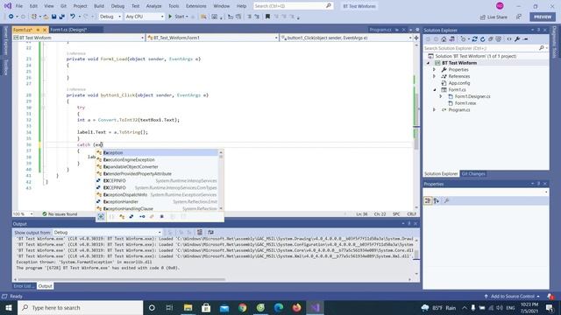Click the feedback icon beside Live Share
The height and width of the screenshot is (315, 561).
pyautogui.click(x=519, y=17)
